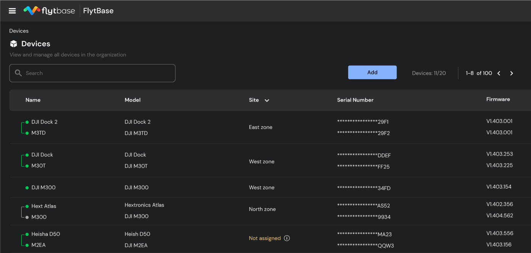Click serial number ending 34FD
531x253 pixels.
coord(364,188)
